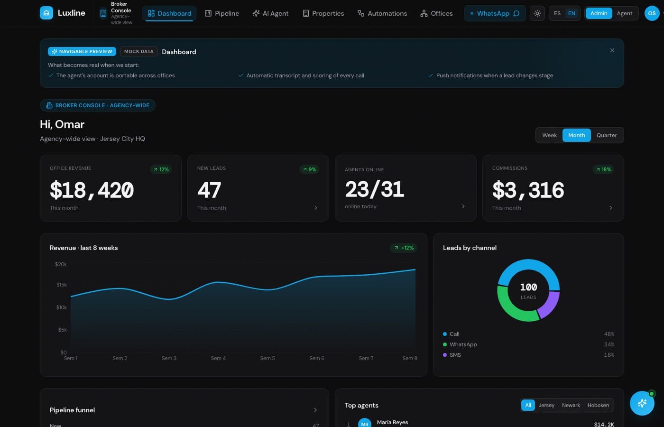This screenshot has width=664, height=427.
Task: Open the WhatsApp status button
Action: tap(495, 13)
